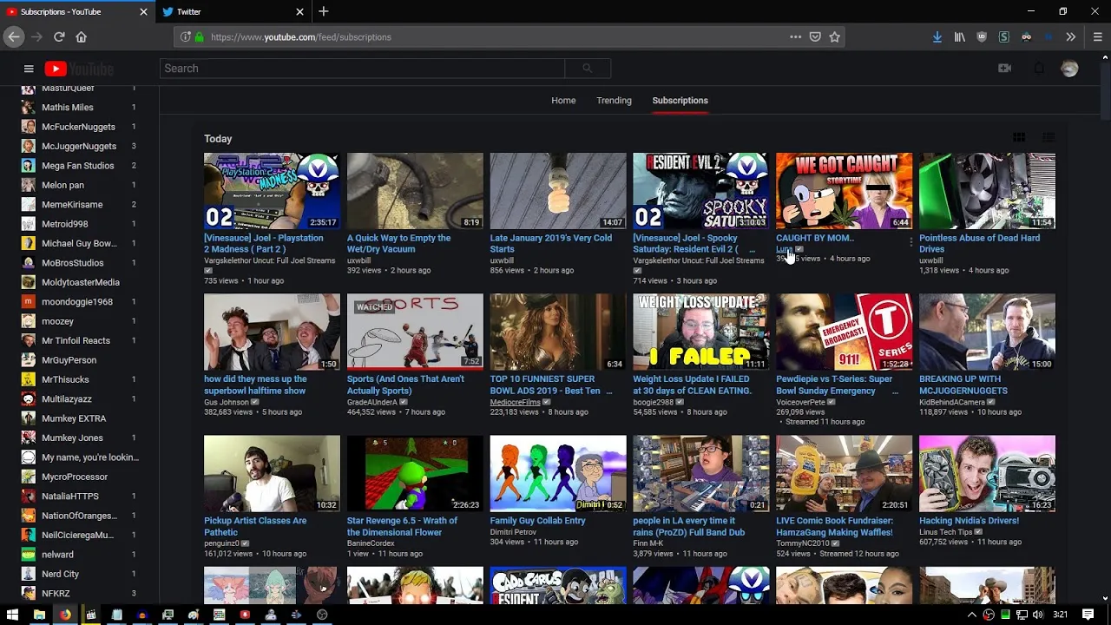Open Windows action center notifications
The height and width of the screenshot is (625, 1111).
pos(1088,615)
